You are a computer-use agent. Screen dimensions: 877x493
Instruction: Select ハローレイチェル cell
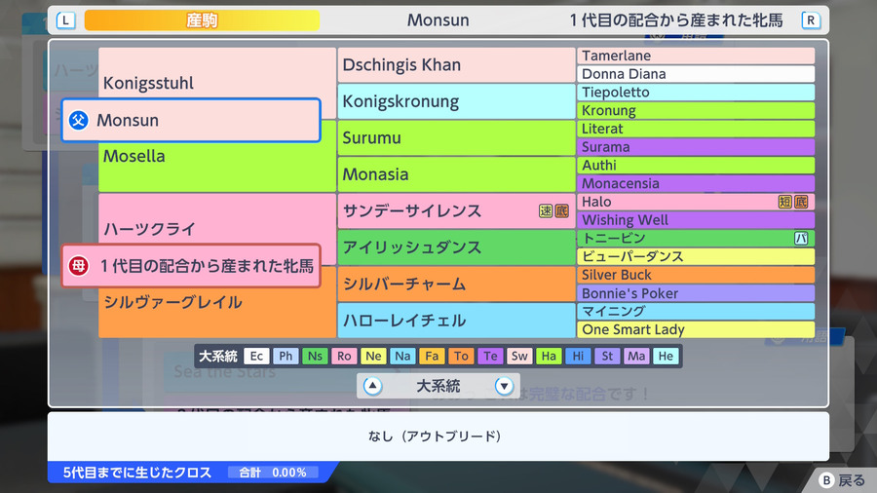pos(456,321)
